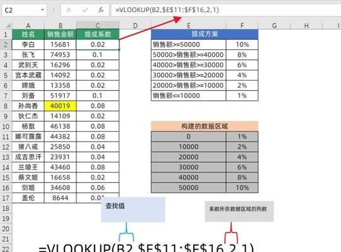Click the formula bar resize dots handle
The width and height of the screenshot is (341, 252).
(54, 10)
